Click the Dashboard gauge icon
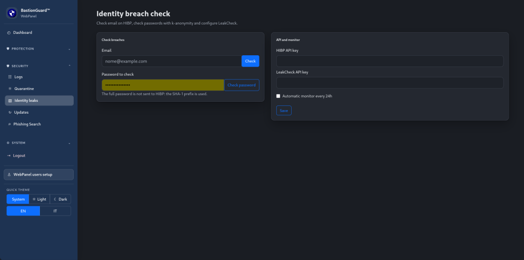The height and width of the screenshot is (260, 524). [9, 33]
